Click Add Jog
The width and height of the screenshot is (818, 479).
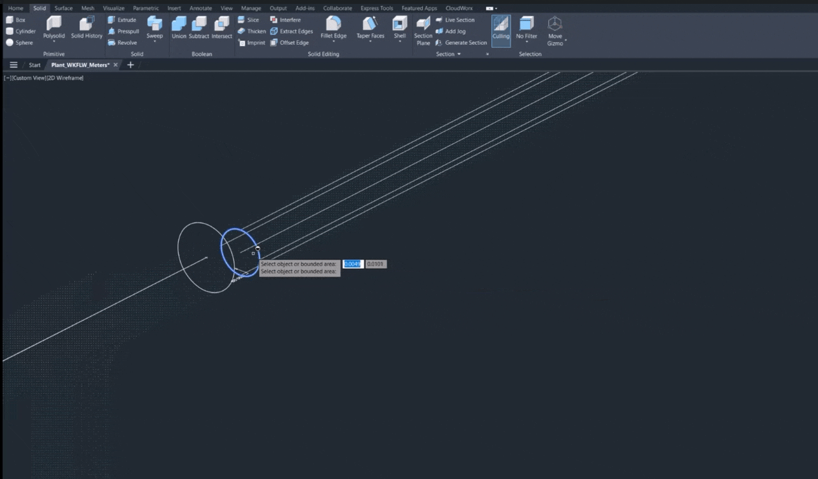point(450,31)
